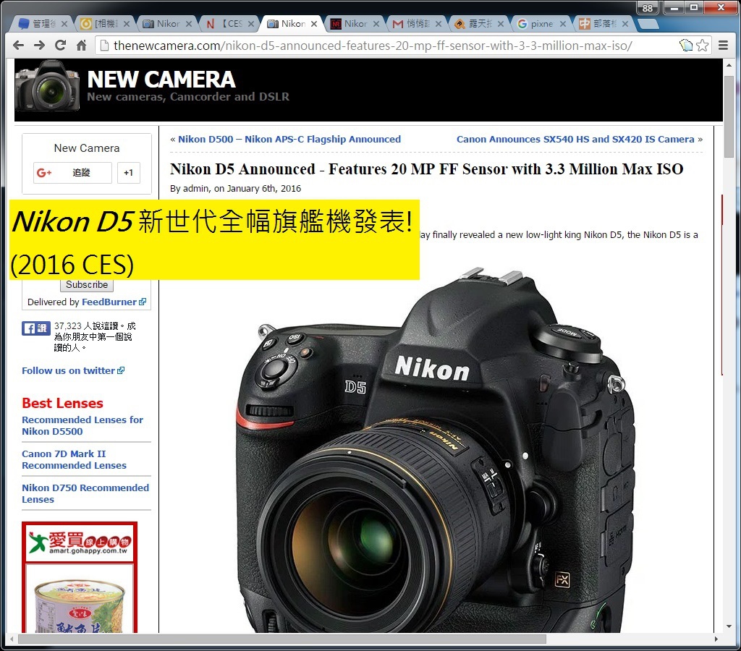Viewport: 741px width, 651px height.
Task: Click the article title Nikon D5 Announced
Action: pyautogui.click(x=426, y=169)
